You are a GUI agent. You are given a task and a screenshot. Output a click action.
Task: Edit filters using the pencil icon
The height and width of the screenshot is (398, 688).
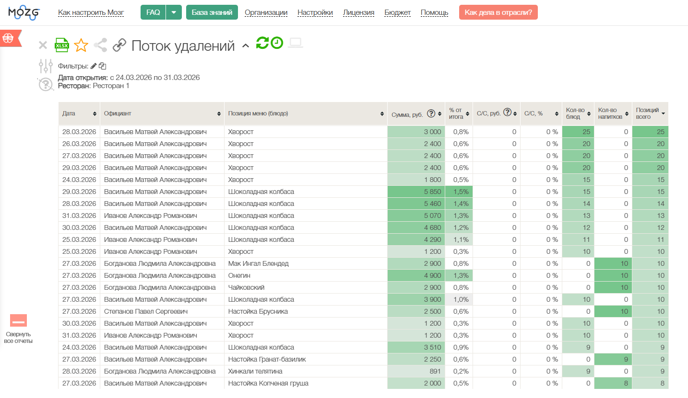click(94, 66)
